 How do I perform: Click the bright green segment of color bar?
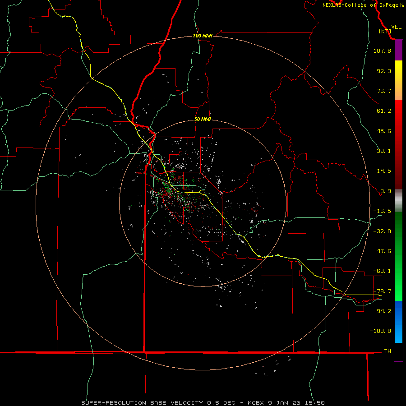point(398,256)
